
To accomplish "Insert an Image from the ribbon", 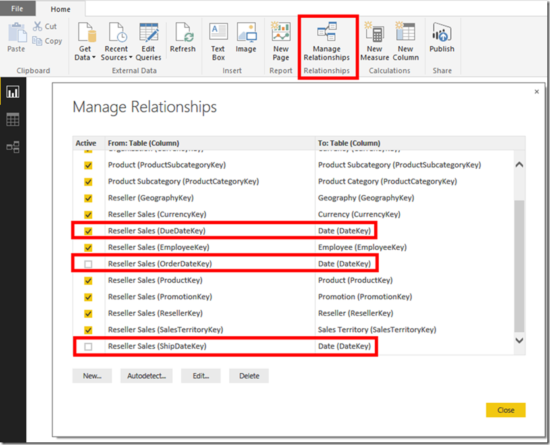I will 246,37.
